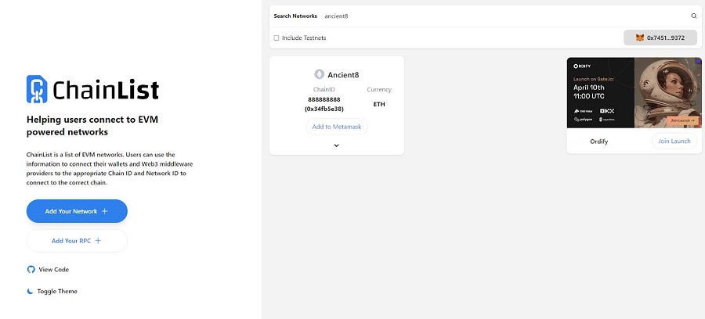
Task: Click the ChainID column label
Action: (324, 89)
